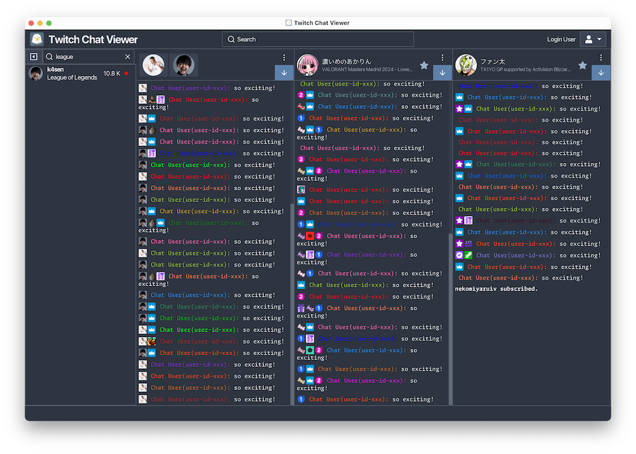The image size is (636, 454).
Task: Jump to latest in first chat column
Action: (x=284, y=73)
